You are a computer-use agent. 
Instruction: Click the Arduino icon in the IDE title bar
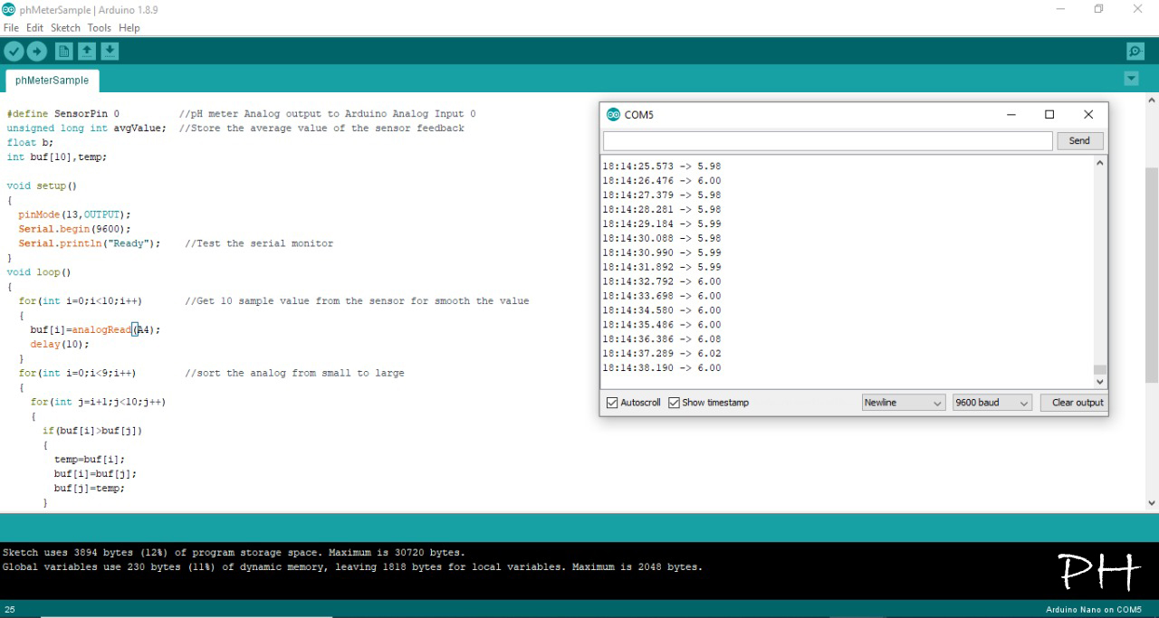click(x=9, y=9)
